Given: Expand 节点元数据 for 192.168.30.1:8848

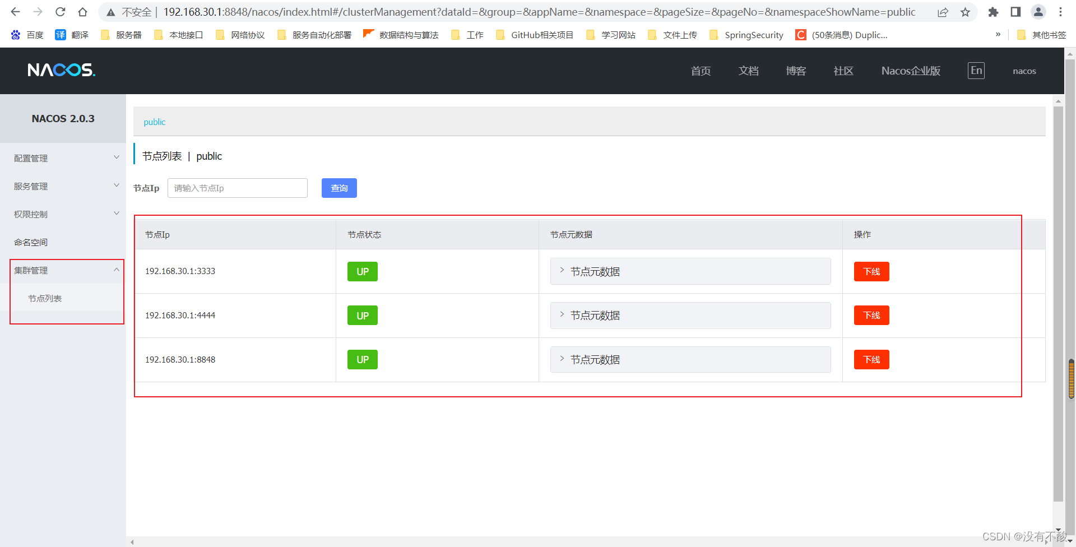Looking at the screenshot, I should [x=690, y=360].
